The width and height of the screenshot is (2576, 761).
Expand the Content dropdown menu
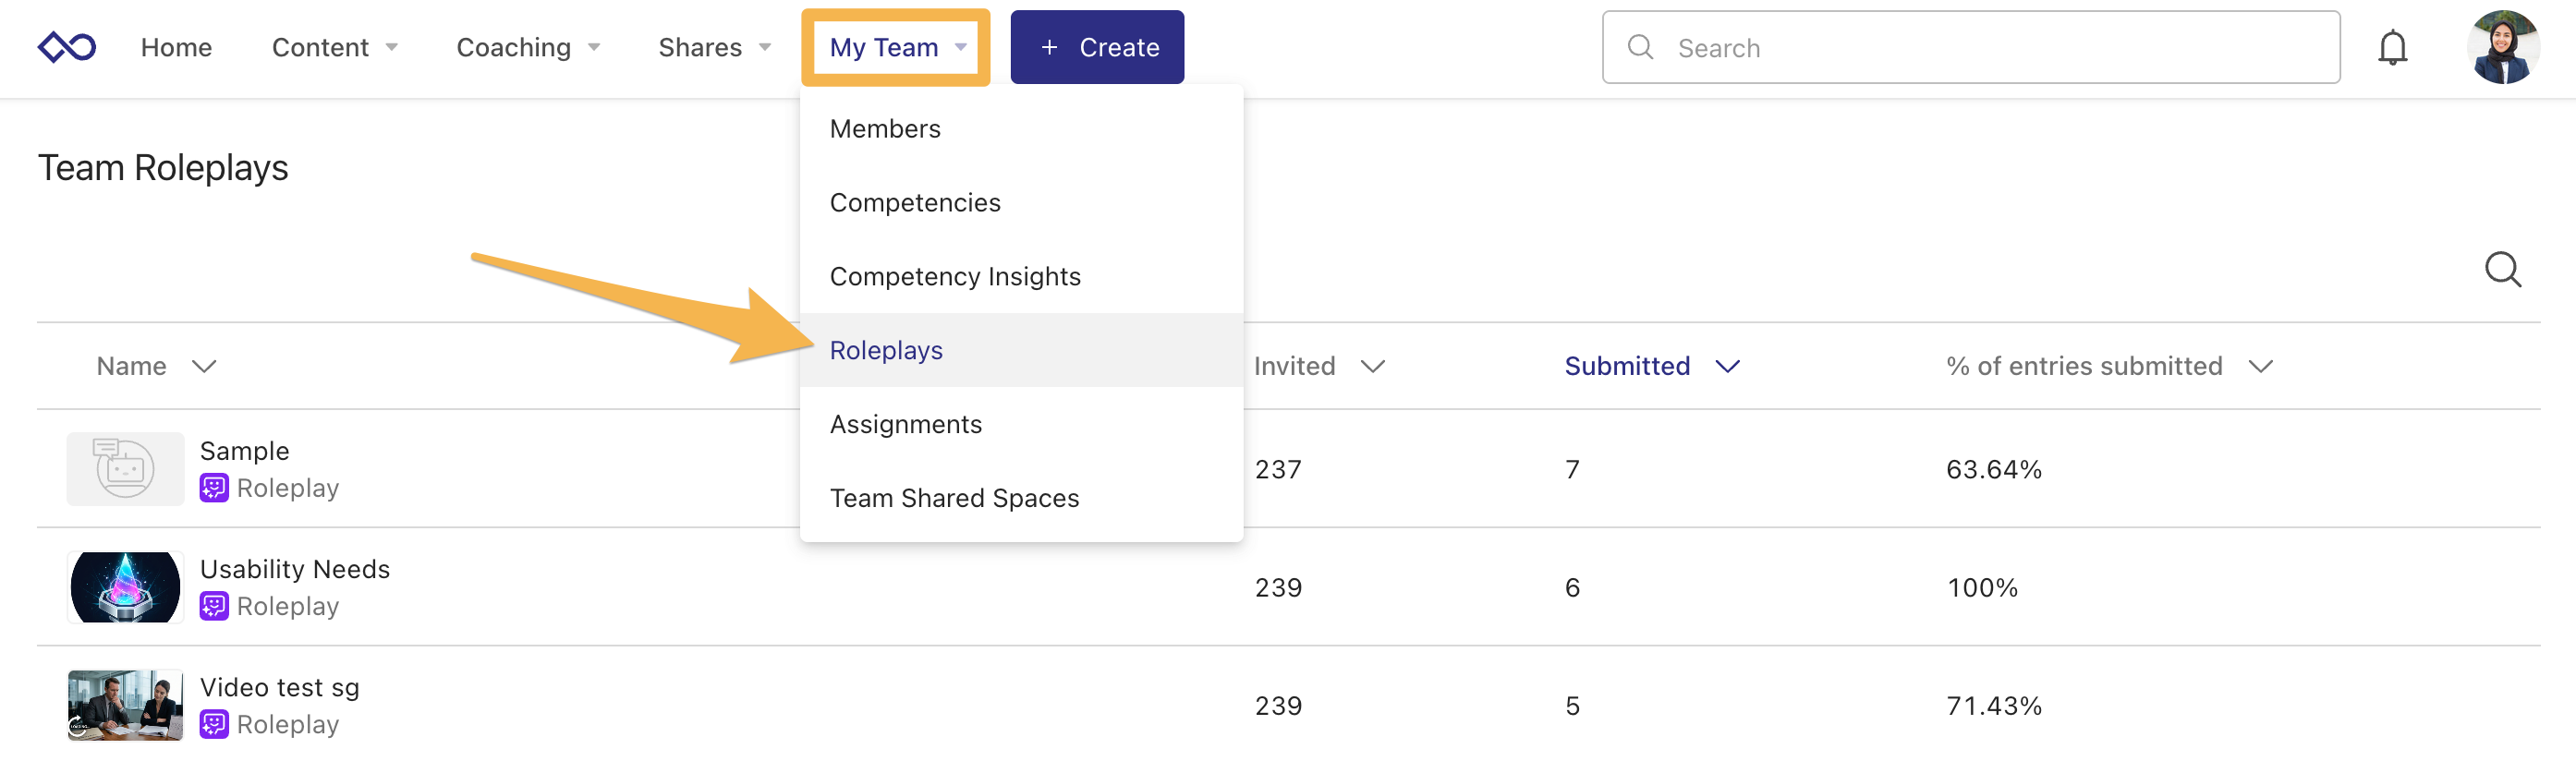click(334, 47)
